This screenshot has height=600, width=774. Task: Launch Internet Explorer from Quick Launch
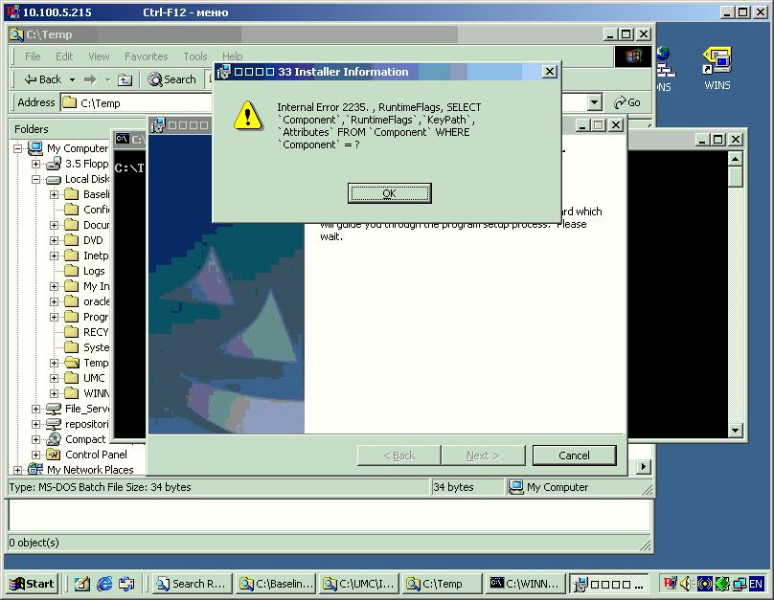click(x=104, y=584)
